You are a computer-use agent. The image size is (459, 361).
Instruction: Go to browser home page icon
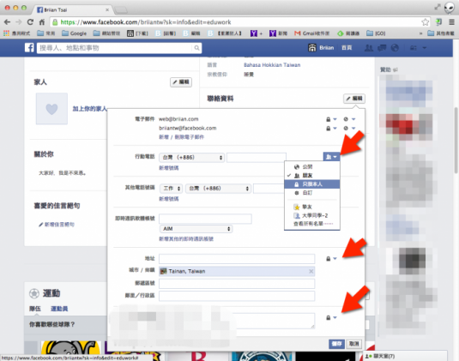tap(42, 22)
